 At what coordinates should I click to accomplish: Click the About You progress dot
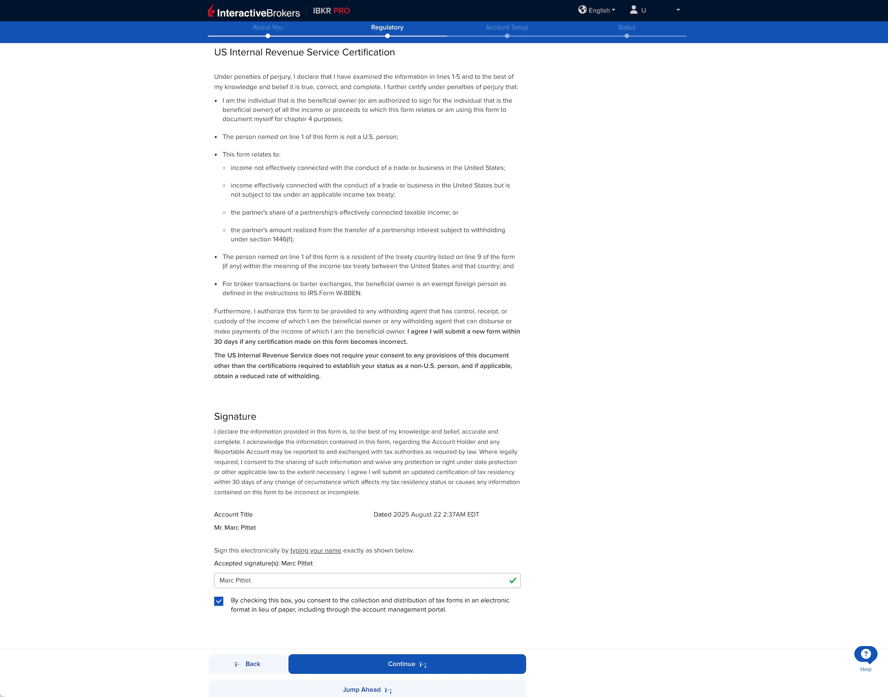tap(267, 36)
